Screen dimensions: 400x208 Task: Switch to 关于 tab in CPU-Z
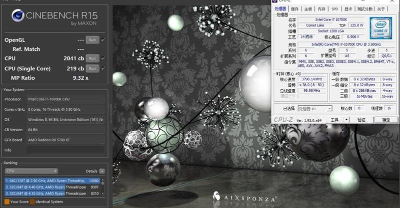[381, 9]
